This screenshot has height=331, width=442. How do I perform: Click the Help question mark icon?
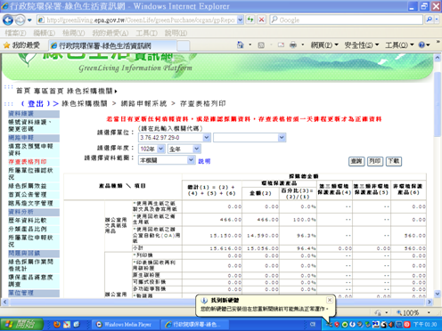pos(422,45)
